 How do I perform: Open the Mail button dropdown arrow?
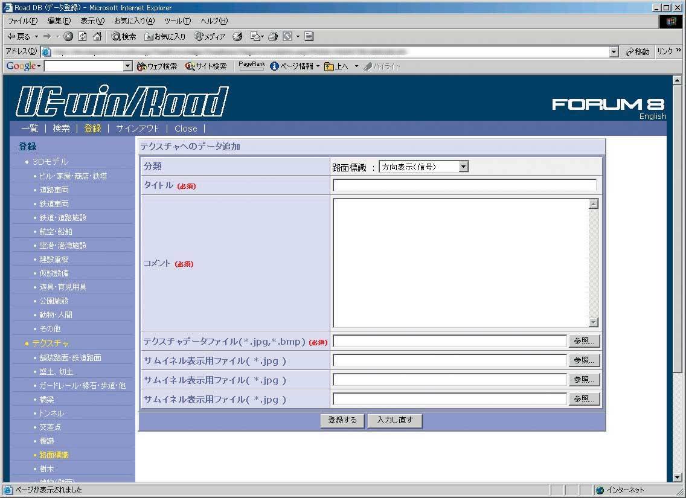(263, 37)
